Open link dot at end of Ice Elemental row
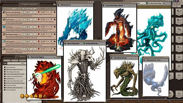Screen dimensions: 183x103 coord(55,27)
